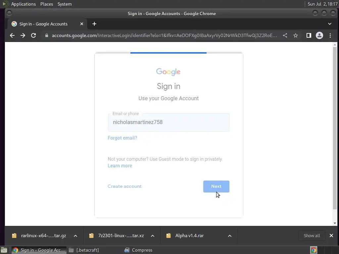The width and height of the screenshot is (339, 254).
Task: Open the Chrome side panel
Action: point(309,35)
